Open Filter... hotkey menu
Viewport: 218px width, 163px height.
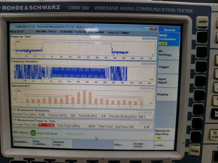[123, 145]
